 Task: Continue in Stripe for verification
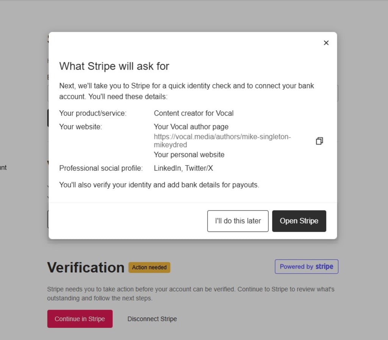(80, 319)
